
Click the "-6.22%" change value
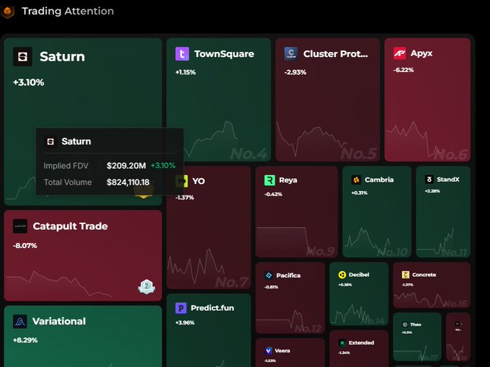tap(404, 70)
